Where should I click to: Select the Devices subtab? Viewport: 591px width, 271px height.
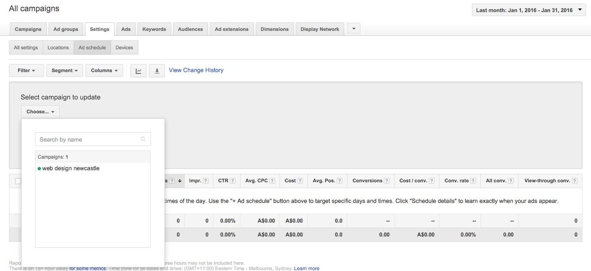pos(124,47)
